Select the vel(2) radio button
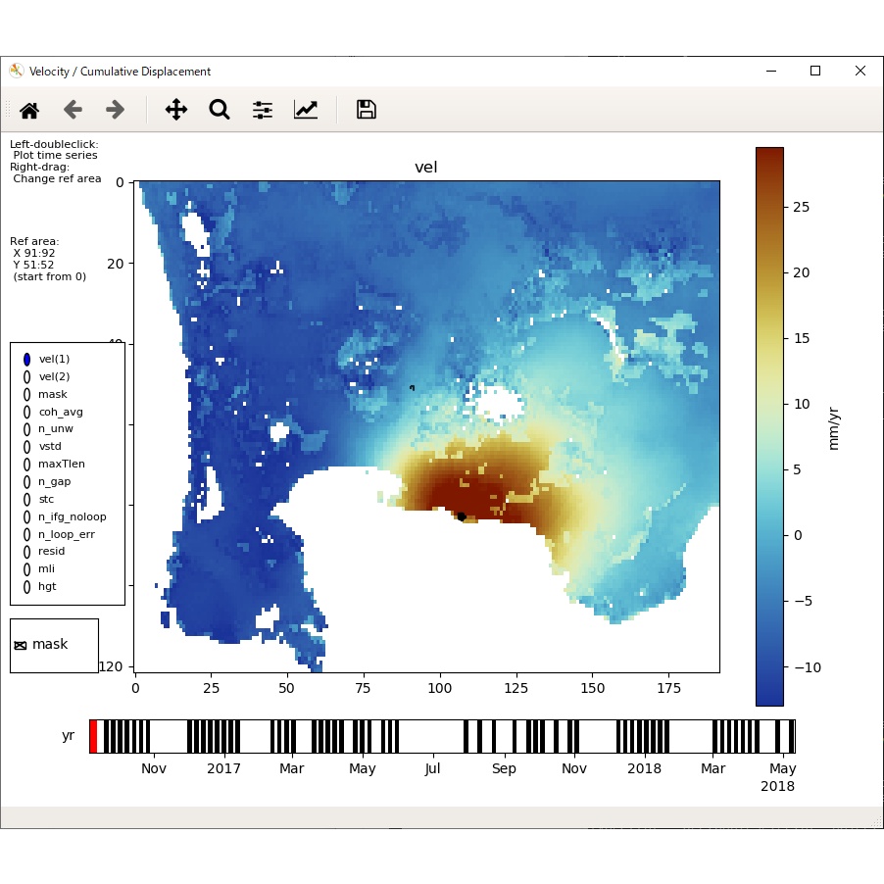 (x=25, y=376)
